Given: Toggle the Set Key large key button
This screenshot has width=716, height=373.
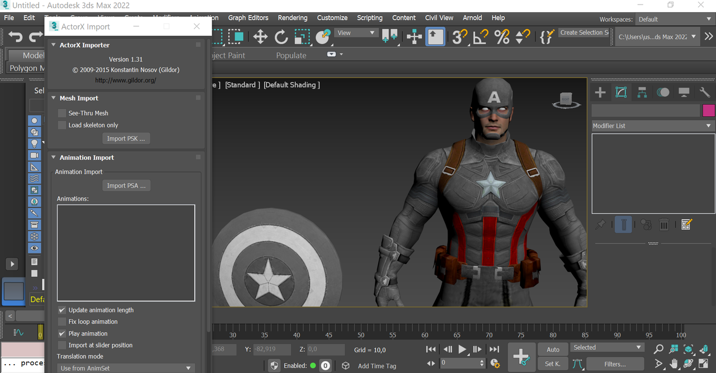Looking at the screenshot, I should pyautogui.click(x=521, y=356).
